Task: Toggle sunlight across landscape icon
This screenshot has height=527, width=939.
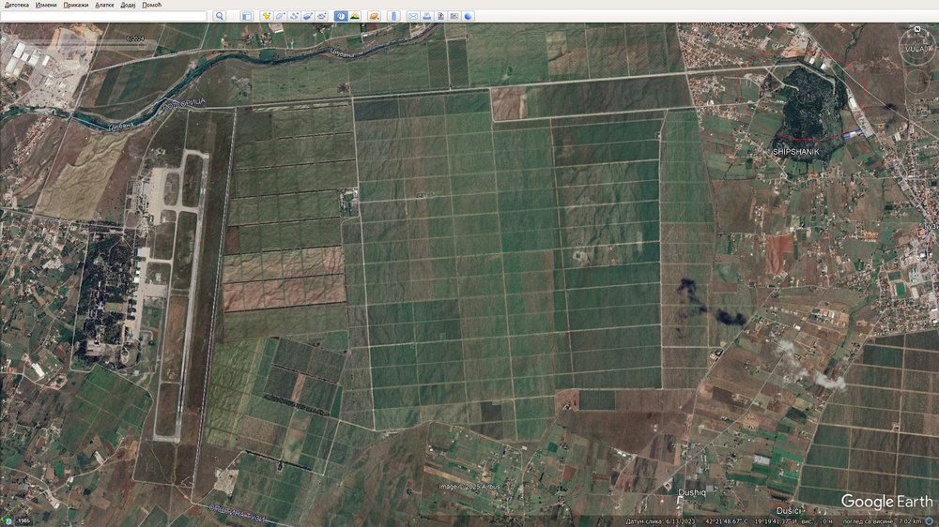Action: tap(355, 16)
